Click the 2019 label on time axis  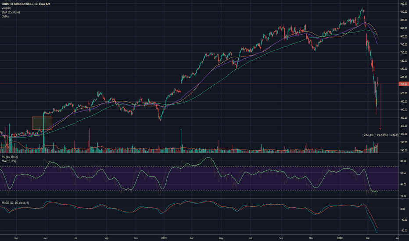[164, 238]
